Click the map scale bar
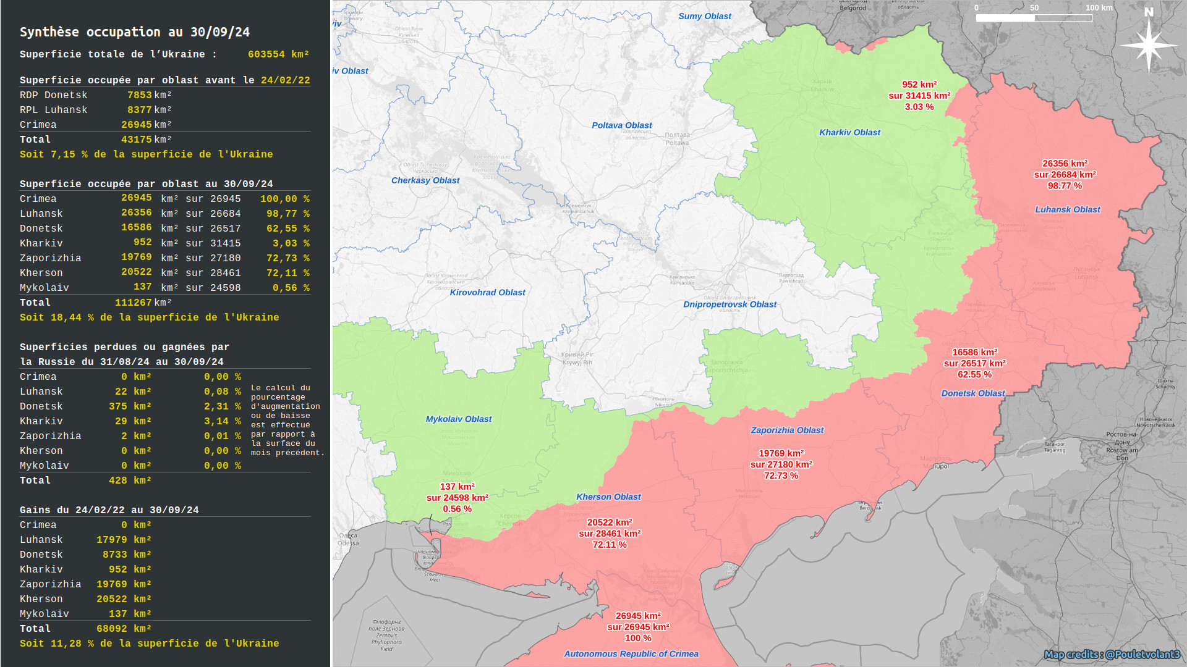The width and height of the screenshot is (1187, 667). click(1034, 18)
